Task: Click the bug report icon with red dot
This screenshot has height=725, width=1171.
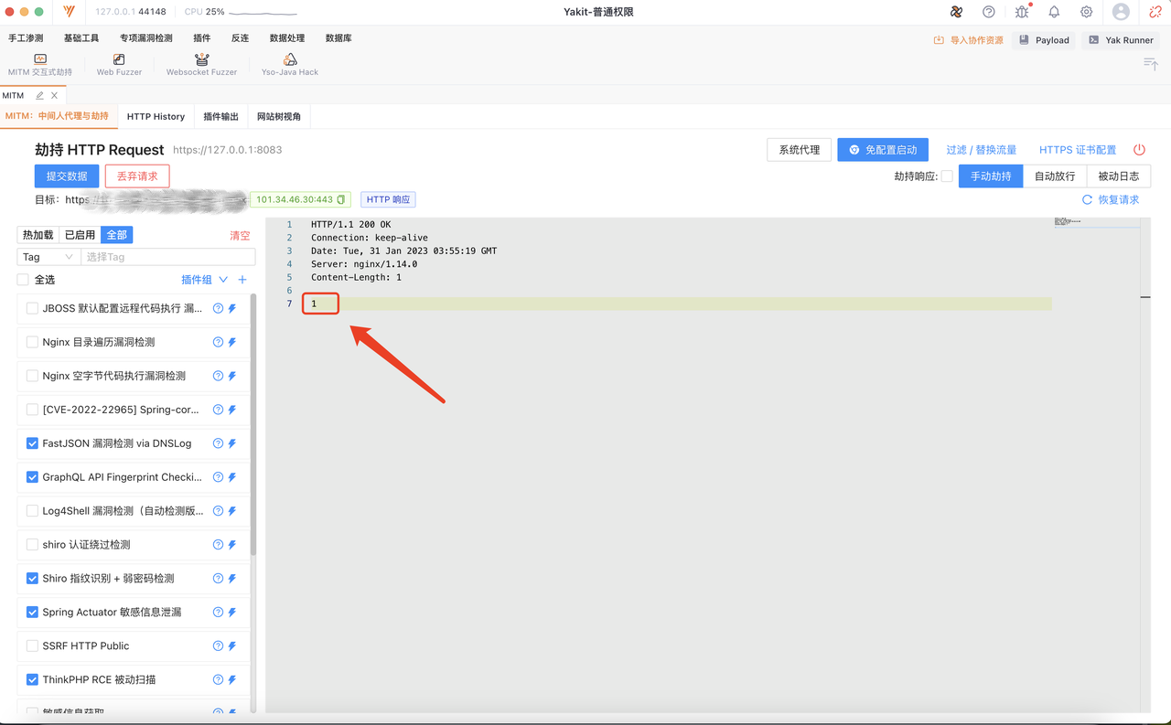Action: click(x=1022, y=12)
